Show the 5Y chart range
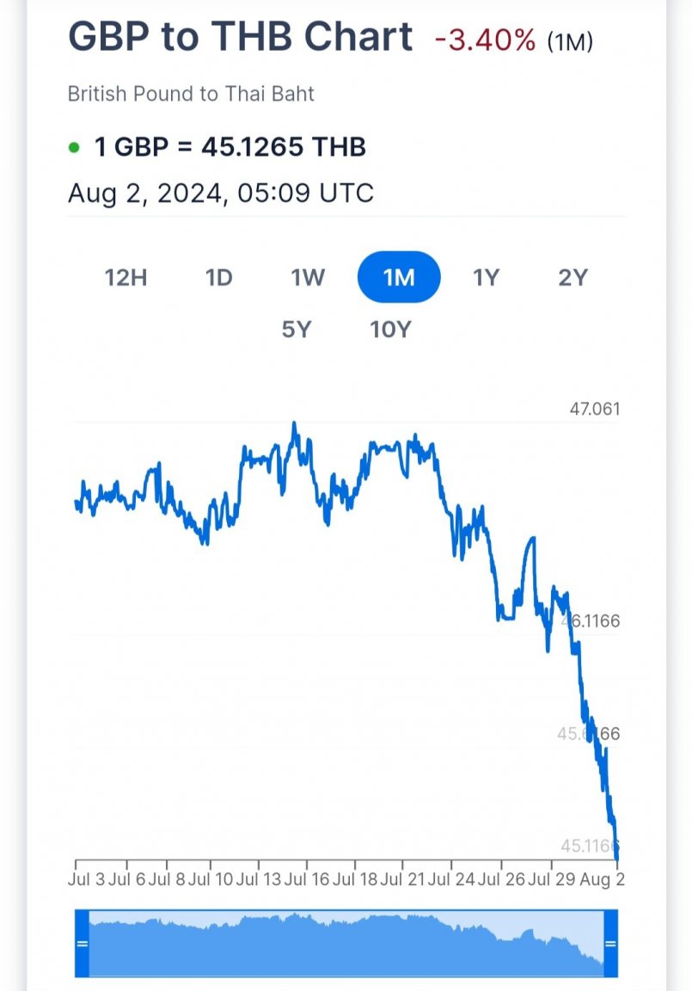This screenshot has height=991, width=692. (x=296, y=329)
